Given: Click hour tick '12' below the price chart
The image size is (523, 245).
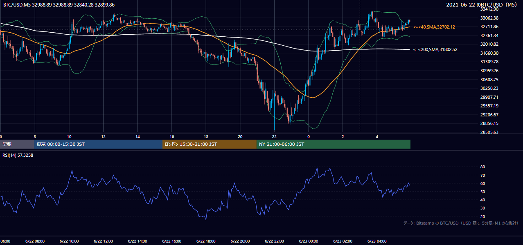Looking at the screenshot, I should [x=104, y=136].
